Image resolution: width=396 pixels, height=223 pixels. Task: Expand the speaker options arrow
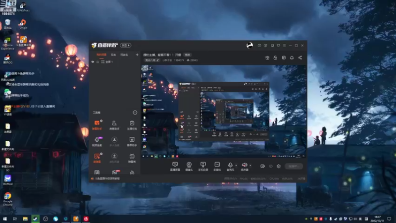point(250,166)
